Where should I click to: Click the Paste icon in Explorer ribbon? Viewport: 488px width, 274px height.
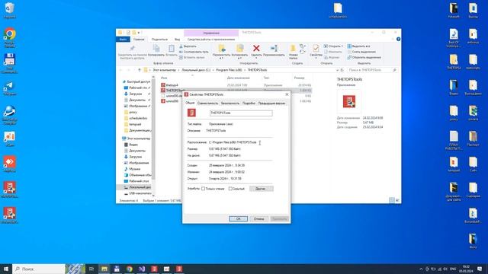tap(171, 49)
